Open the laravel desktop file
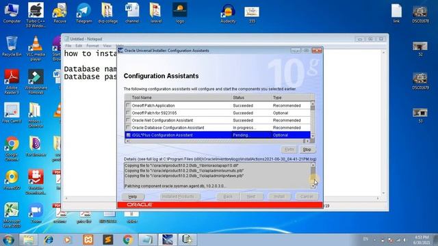438x246 pixels. click(155, 14)
